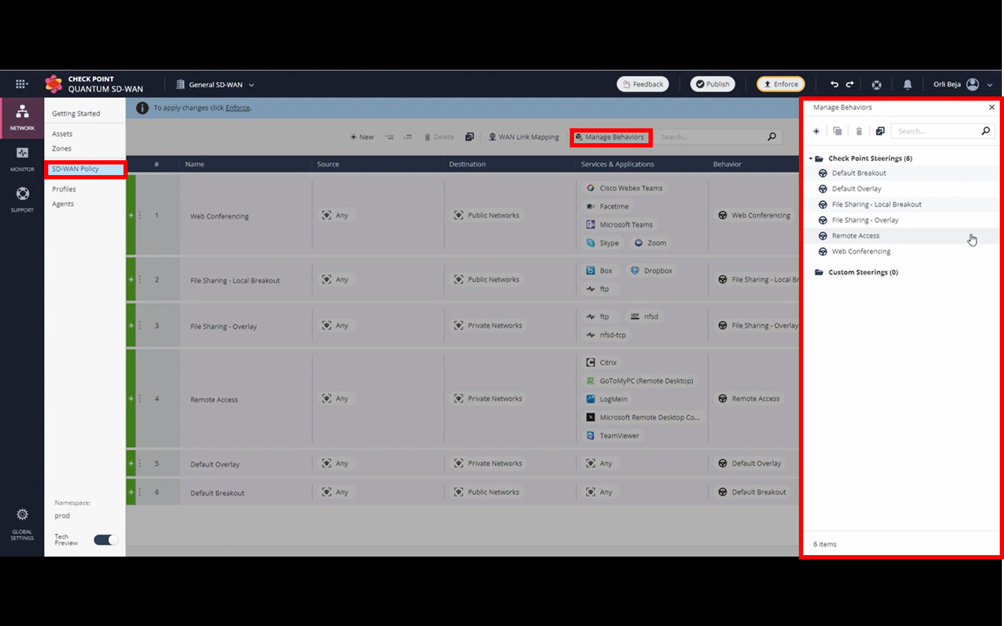Click the New rule button
Image resolution: width=1004 pixels, height=626 pixels.
pyautogui.click(x=362, y=137)
